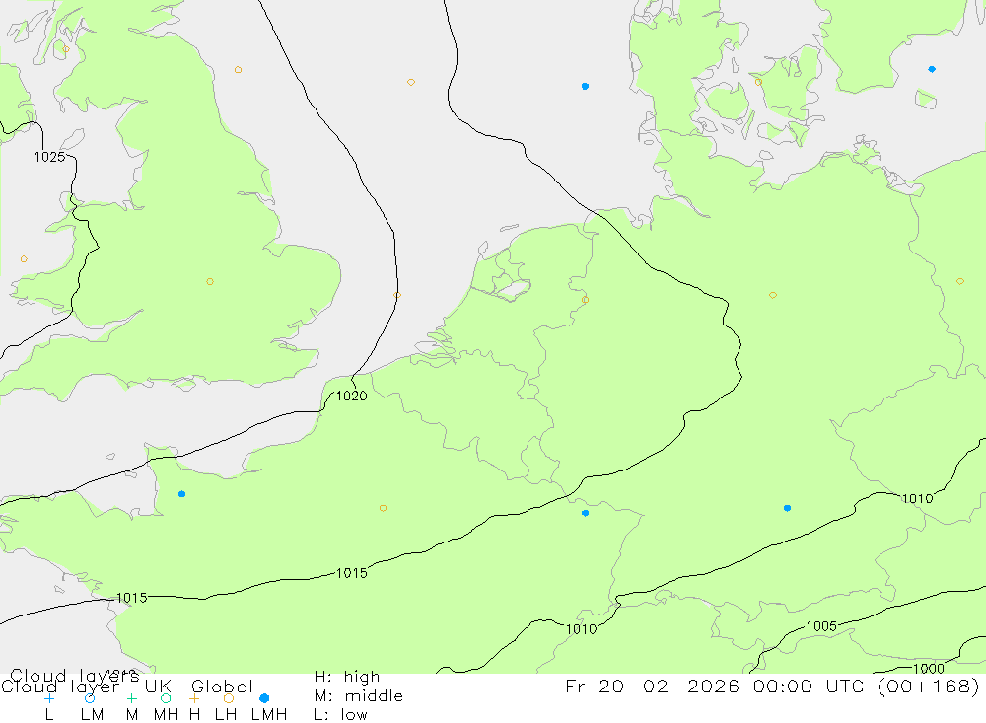Select the orange LH circle in central Germany
The image size is (986, 723).
(773, 295)
